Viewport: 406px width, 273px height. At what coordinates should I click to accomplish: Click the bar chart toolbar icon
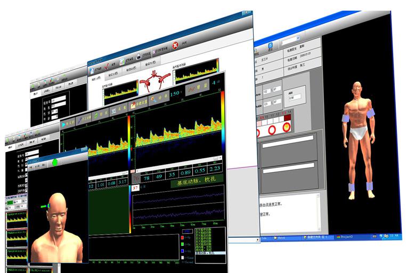pos(122,62)
